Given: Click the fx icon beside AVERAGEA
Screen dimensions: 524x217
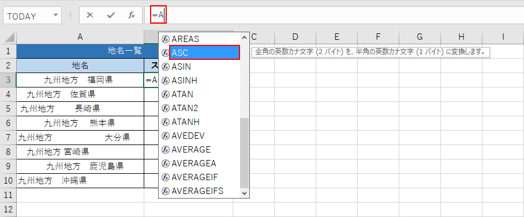Looking at the screenshot, I should [166, 163].
